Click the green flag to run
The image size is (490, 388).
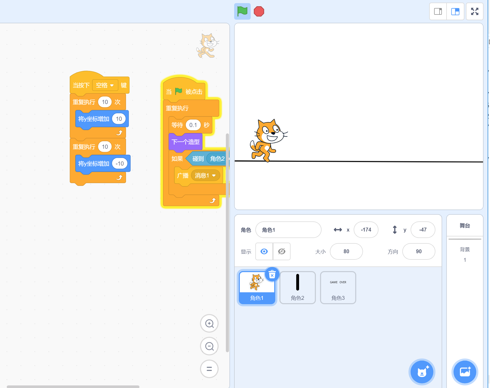[x=242, y=11]
